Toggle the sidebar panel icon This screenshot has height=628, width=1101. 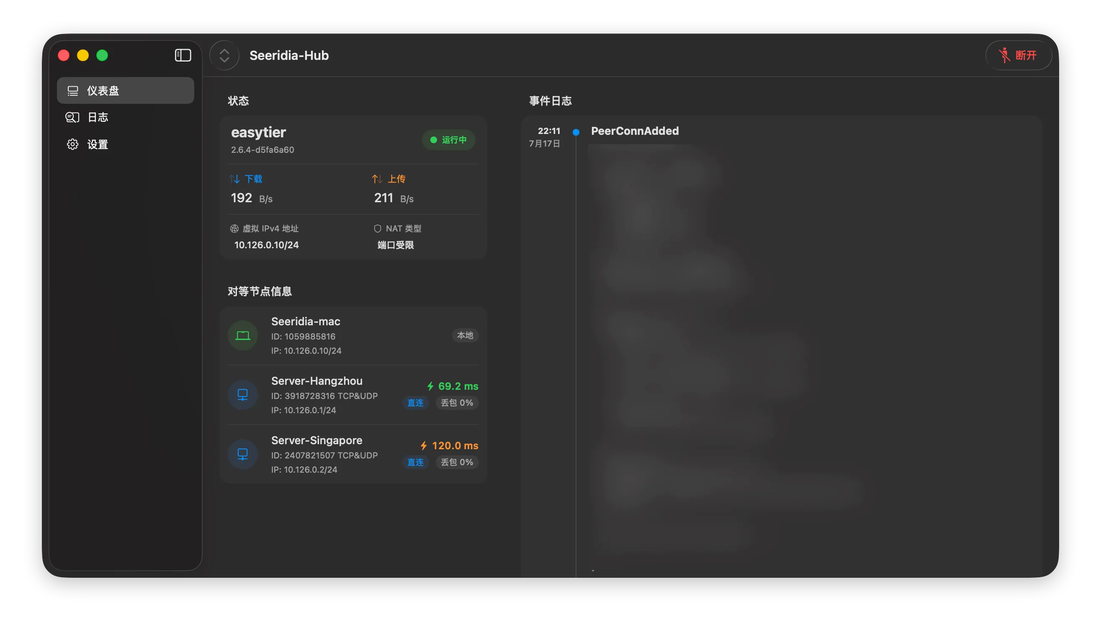pyautogui.click(x=183, y=55)
